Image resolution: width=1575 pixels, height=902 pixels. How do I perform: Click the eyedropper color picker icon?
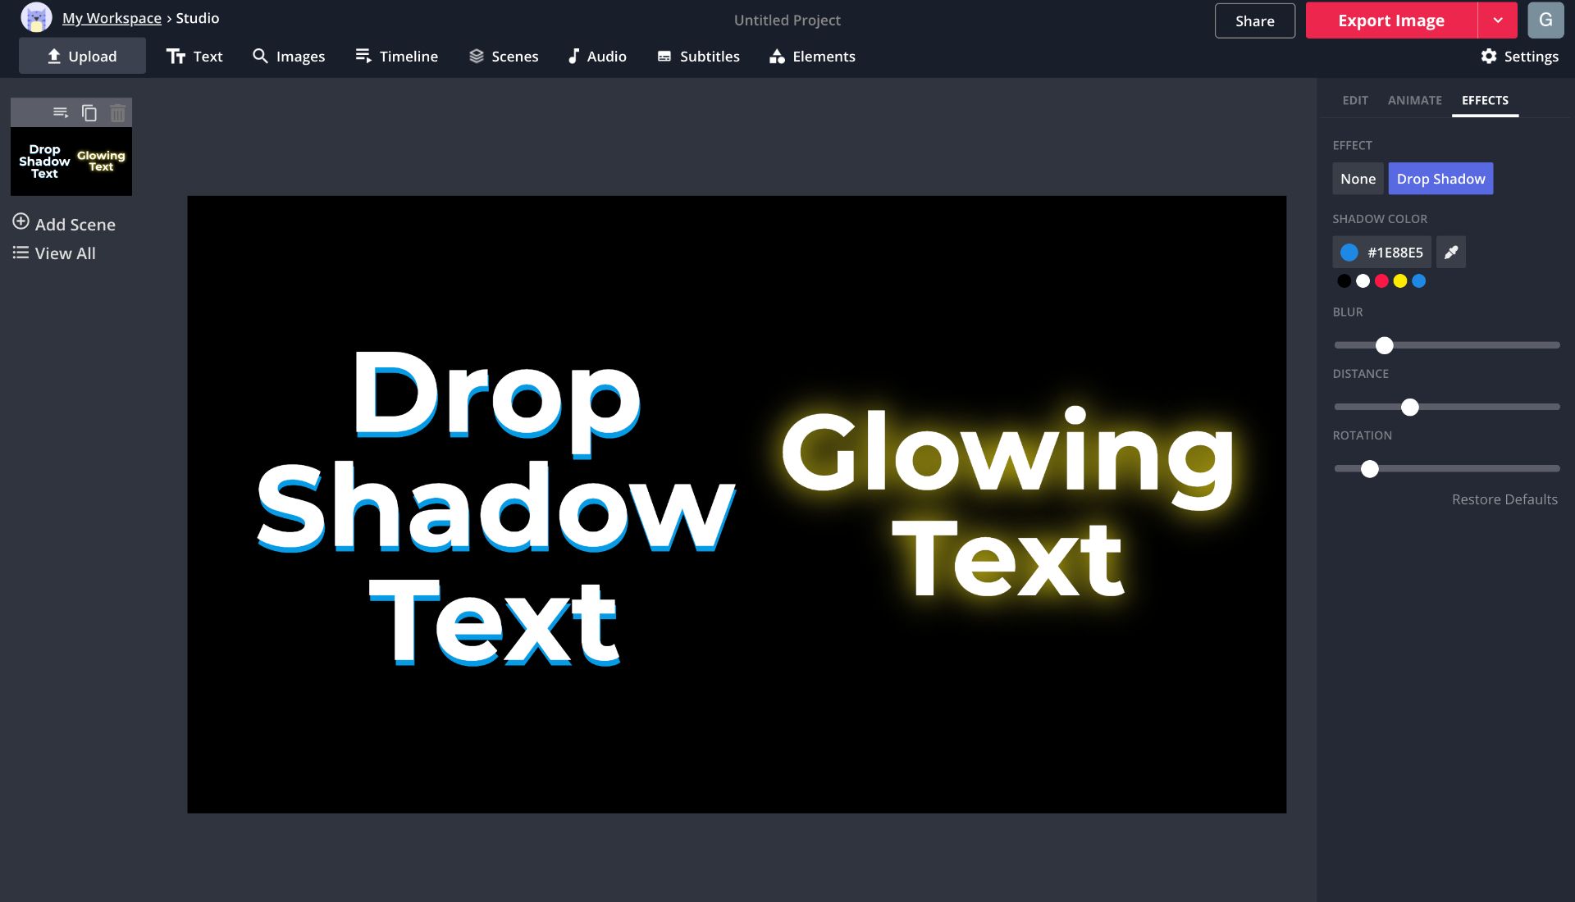1450,253
